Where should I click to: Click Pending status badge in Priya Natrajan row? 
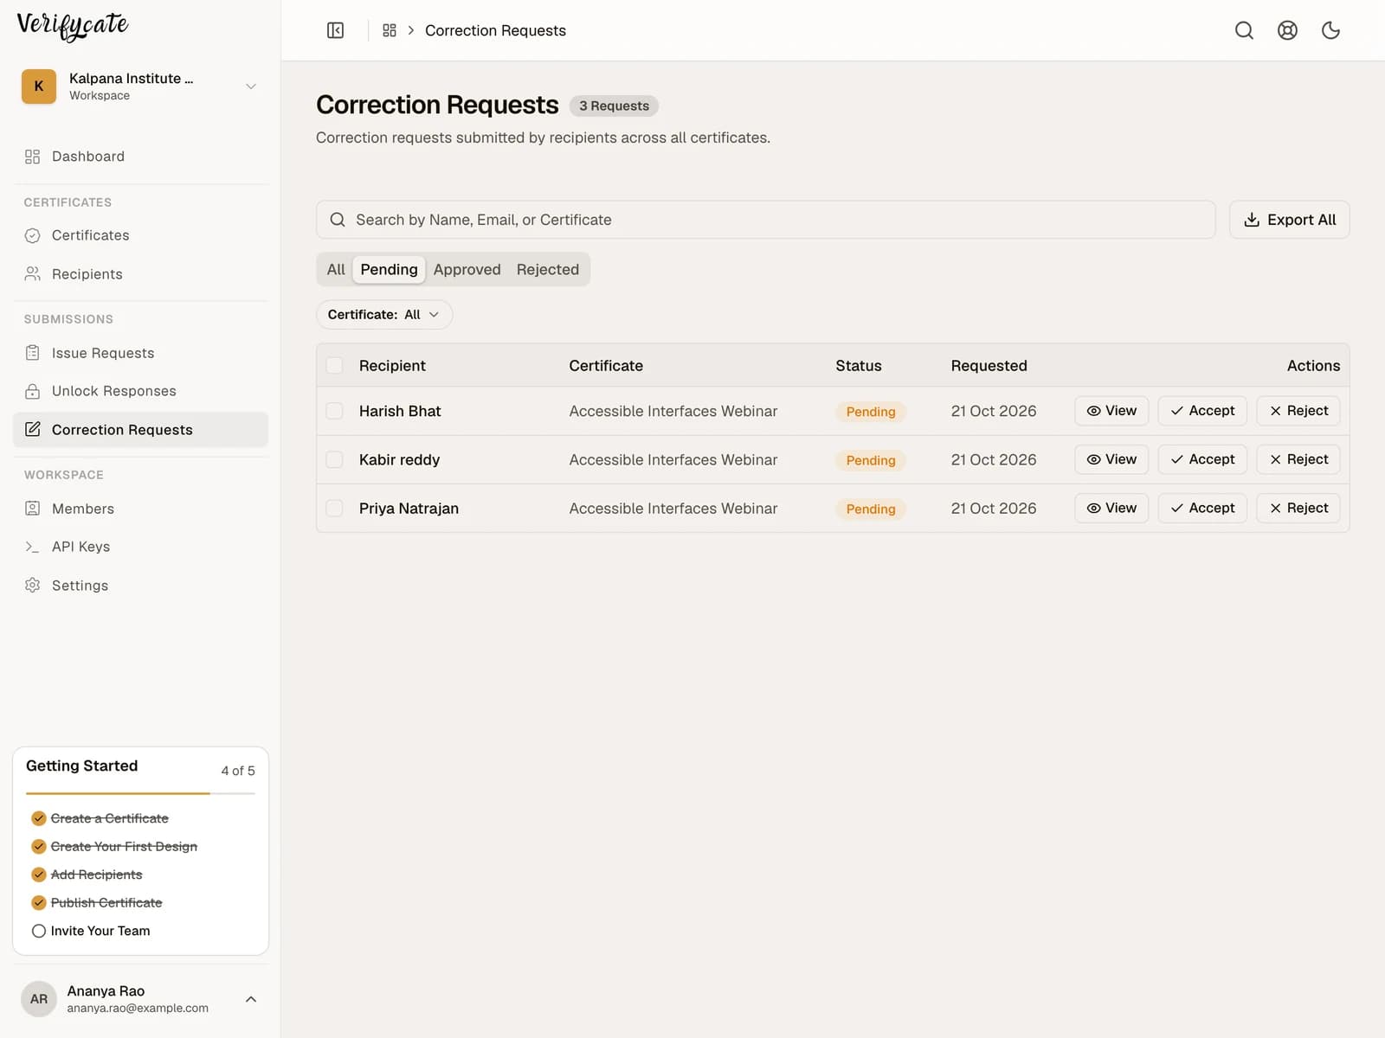(x=871, y=509)
